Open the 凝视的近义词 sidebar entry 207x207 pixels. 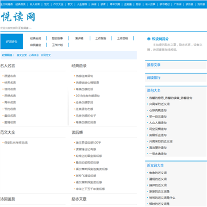(158, 179)
